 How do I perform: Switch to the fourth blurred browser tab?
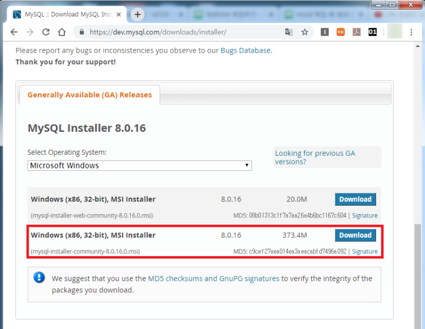(x=324, y=14)
